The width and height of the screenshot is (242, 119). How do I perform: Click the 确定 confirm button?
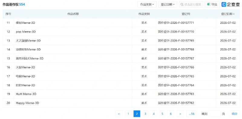click(234, 114)
